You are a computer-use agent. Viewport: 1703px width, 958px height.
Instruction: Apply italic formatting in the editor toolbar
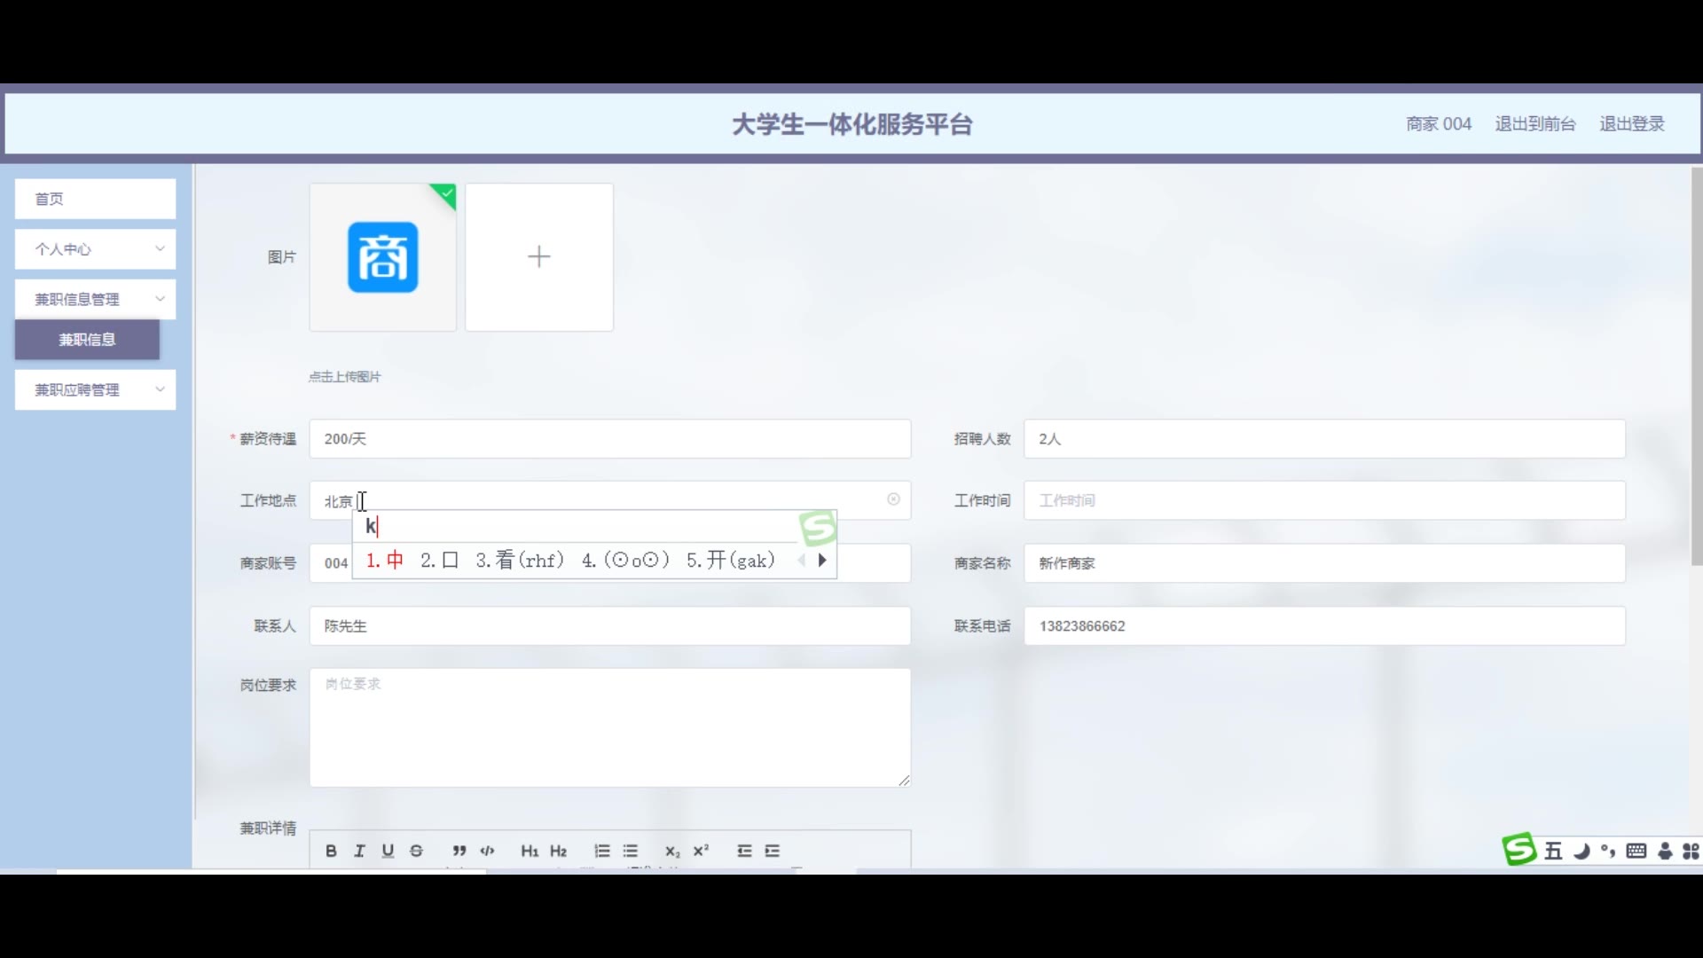pos(359,851)
